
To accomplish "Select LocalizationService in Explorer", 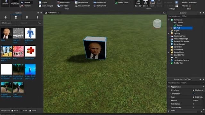I will (181, 60).
